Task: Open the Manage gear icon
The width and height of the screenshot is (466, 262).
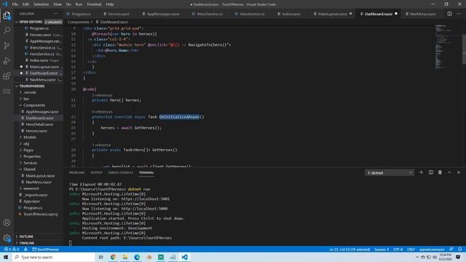Action: [x=7, y=238]
